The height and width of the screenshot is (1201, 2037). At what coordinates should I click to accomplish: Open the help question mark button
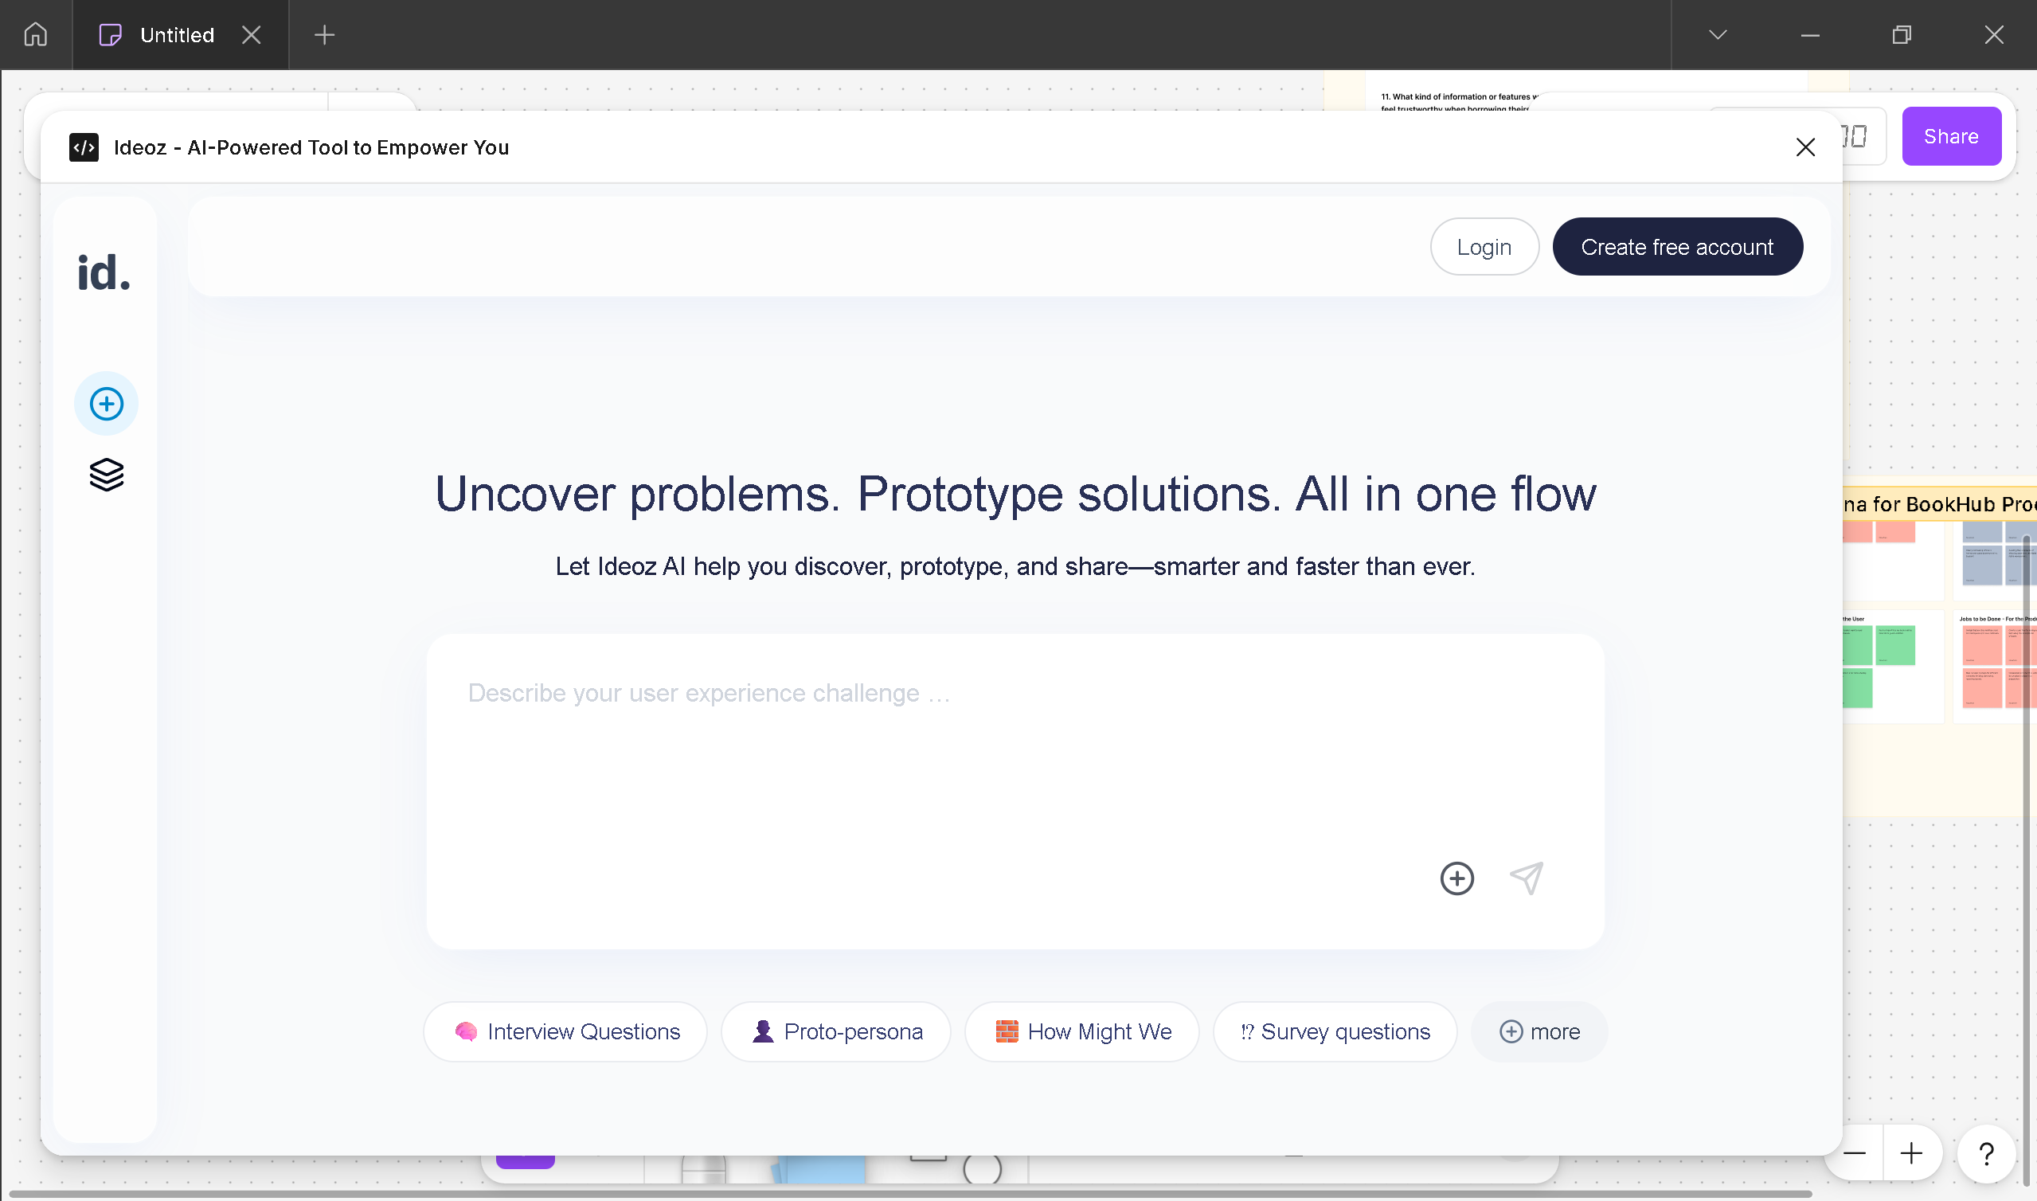click(1985, 1153)
